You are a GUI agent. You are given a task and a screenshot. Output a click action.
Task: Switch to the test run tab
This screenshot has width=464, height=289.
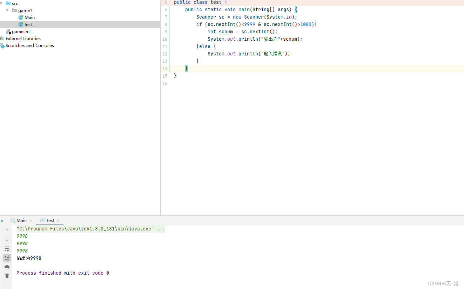(x=51, y=221)
